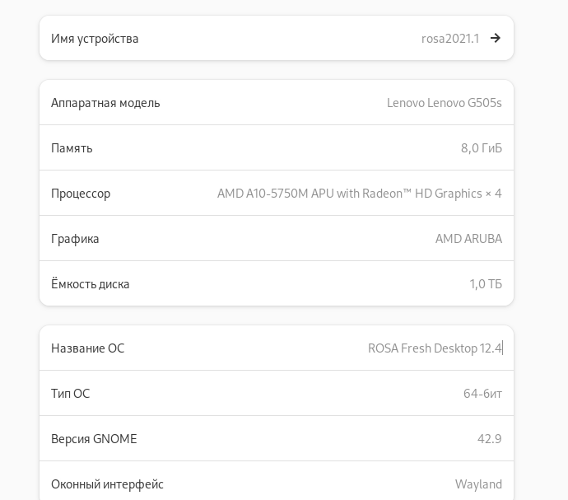Viewport: 568px width, 500px height.
Task: Click the 42.9 GNOME version value
Action: (x=489, y=439)
